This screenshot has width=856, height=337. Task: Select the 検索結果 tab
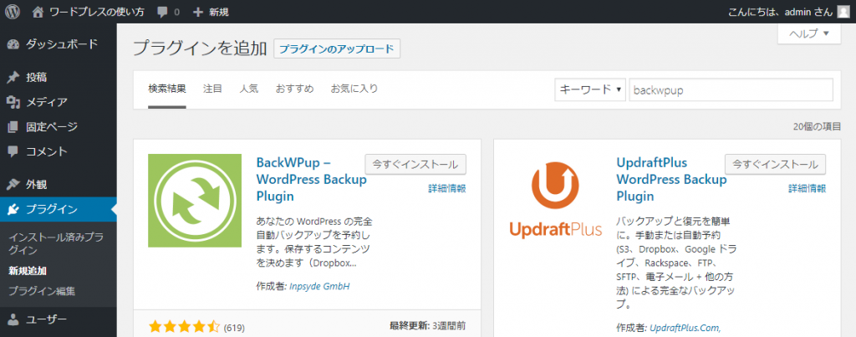(167, 89)
